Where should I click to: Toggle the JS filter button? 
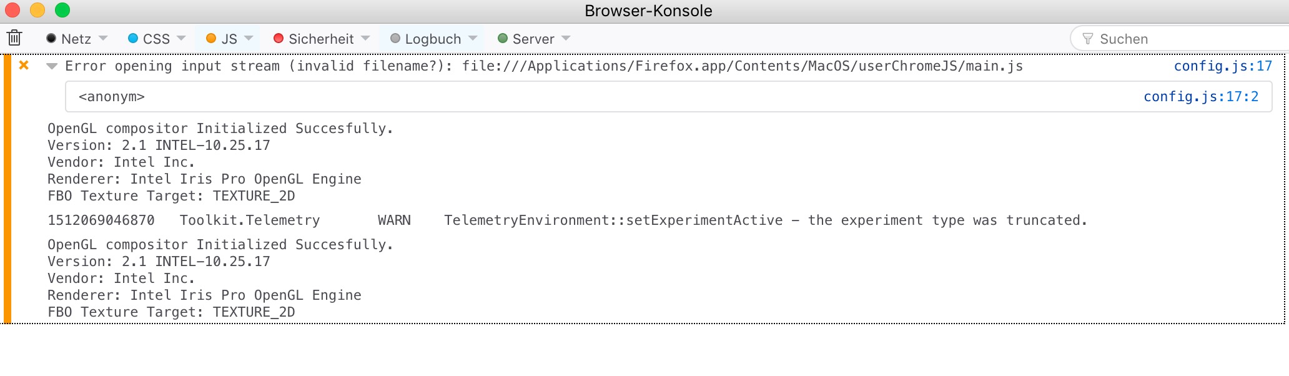(222, 39)
